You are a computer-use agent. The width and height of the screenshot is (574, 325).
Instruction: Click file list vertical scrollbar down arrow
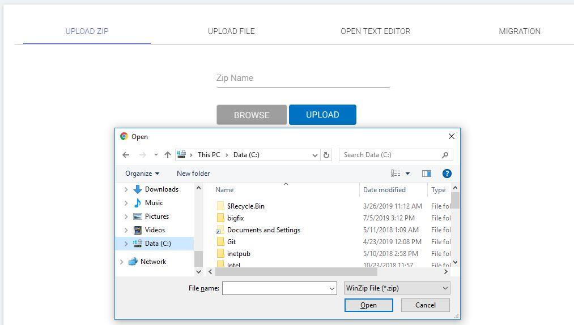456,262
